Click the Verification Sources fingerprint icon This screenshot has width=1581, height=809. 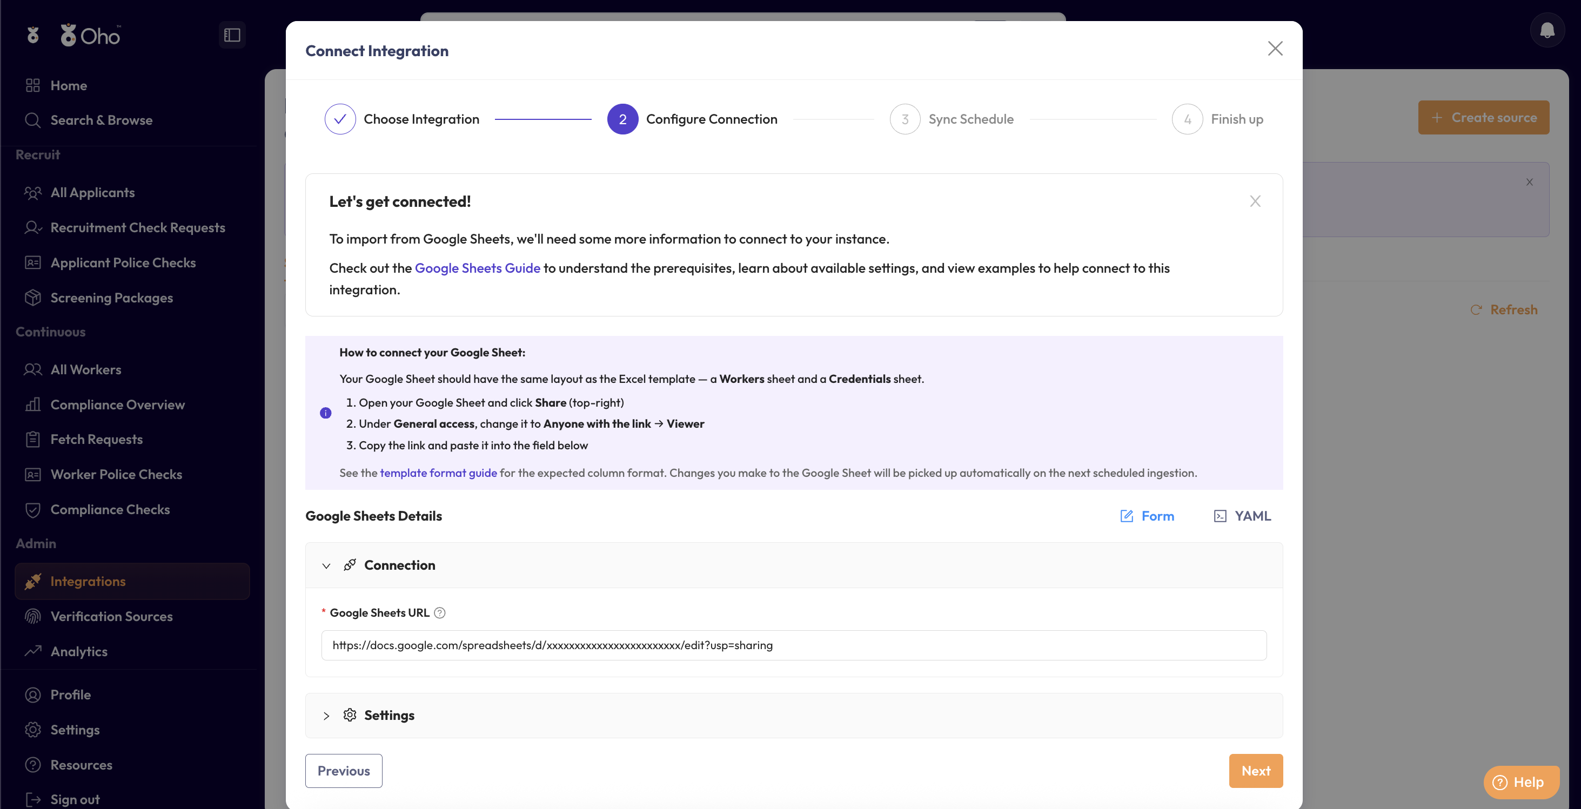pos(33,616)
